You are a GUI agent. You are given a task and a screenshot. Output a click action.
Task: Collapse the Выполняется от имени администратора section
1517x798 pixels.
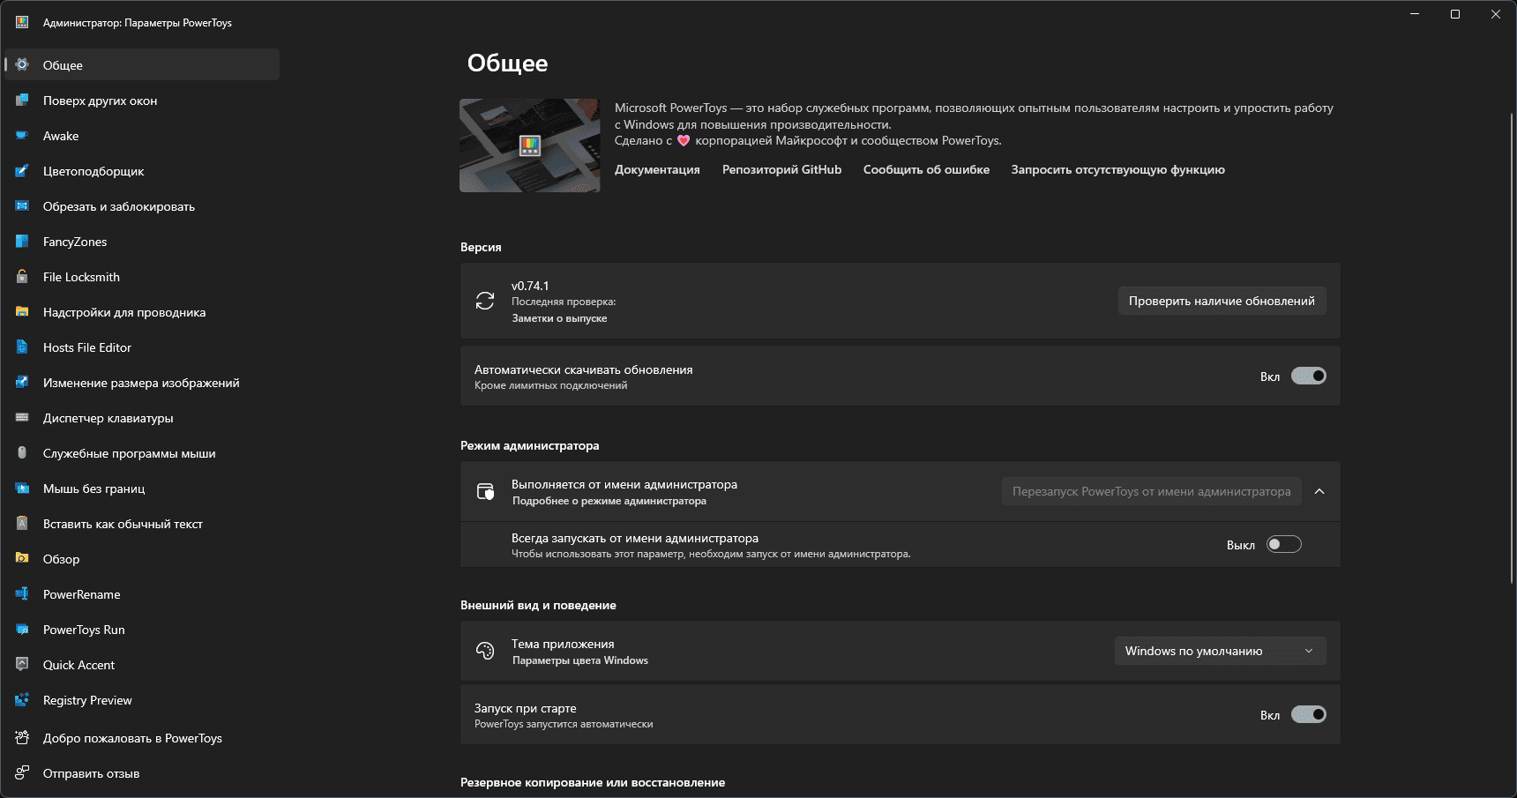tap(1319, 491)
